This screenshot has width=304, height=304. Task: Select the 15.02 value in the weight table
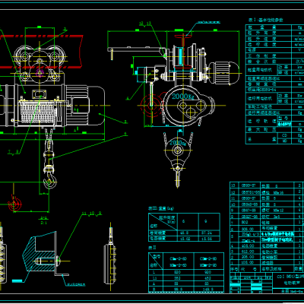[x=185, y=239]
